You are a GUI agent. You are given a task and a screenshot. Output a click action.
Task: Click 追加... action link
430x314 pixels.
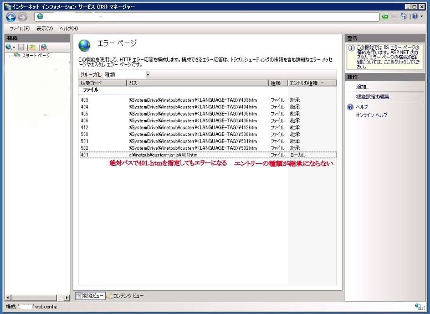click(362, 87)
